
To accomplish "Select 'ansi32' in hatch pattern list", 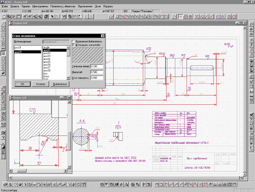I will coord(55,53).
